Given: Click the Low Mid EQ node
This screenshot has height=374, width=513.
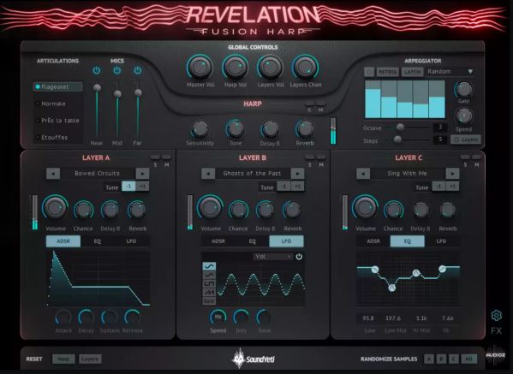Looking at the screenshot, I should click(392, 288).
